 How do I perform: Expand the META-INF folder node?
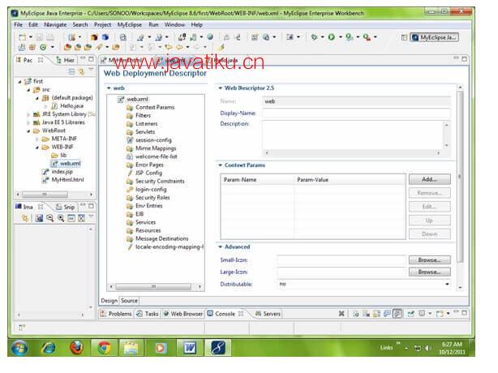point(37,139)
